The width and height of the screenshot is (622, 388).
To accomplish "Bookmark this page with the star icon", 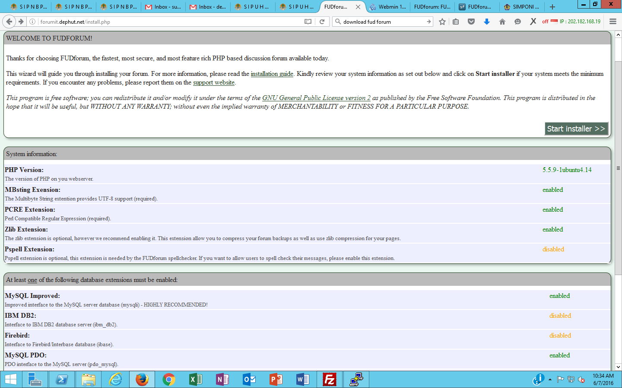I will [442, 22].
